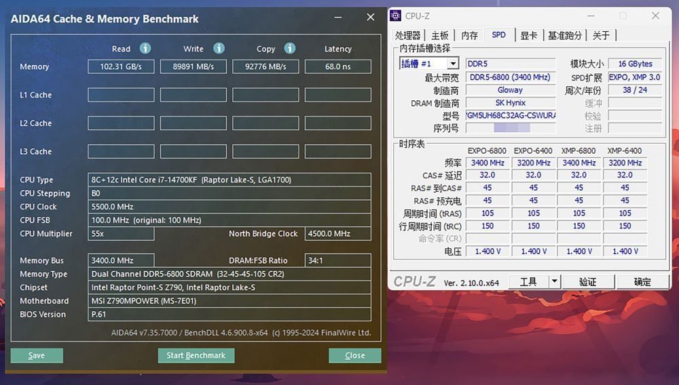Open the 基准跑分 tab

click(x=565, y=35)
